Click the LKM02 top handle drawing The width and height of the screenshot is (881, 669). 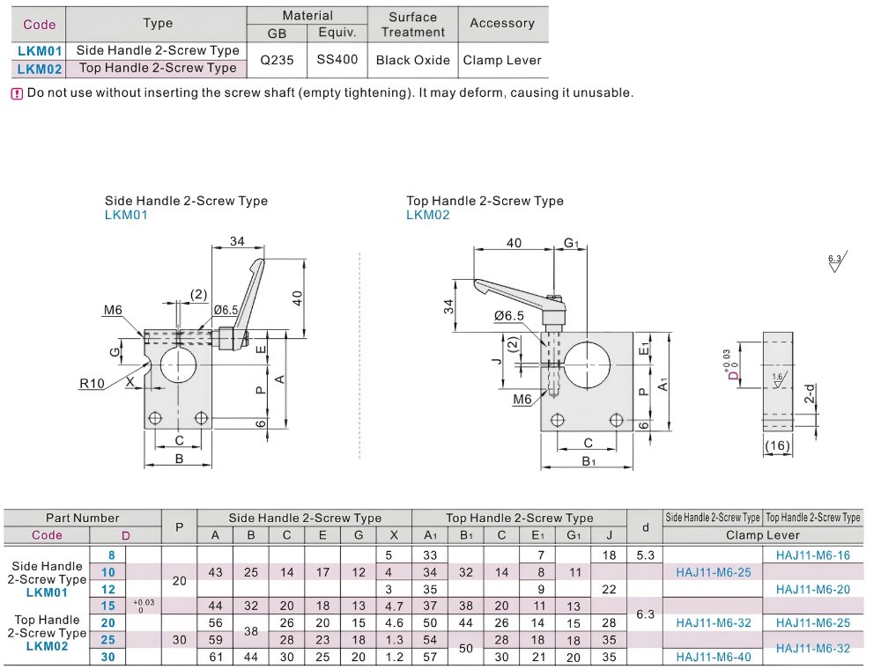pyautogui.click(x=562, y=354)
